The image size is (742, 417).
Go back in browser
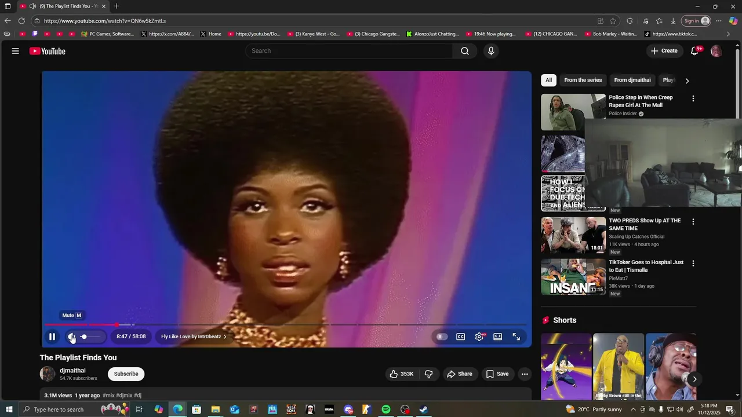(x=8, y=21)
